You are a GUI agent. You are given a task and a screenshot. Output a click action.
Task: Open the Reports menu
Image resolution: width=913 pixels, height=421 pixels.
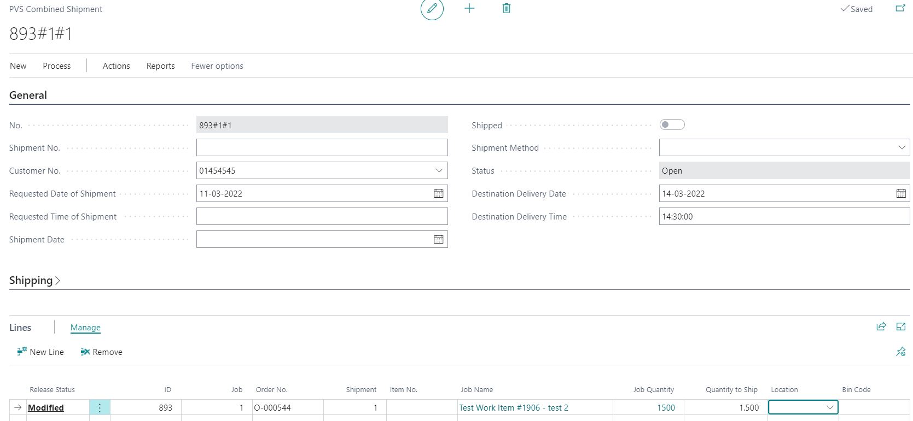[160, 66]
